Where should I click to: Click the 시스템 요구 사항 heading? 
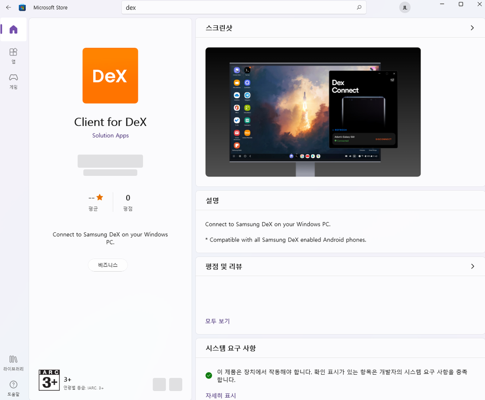[231, 348]
